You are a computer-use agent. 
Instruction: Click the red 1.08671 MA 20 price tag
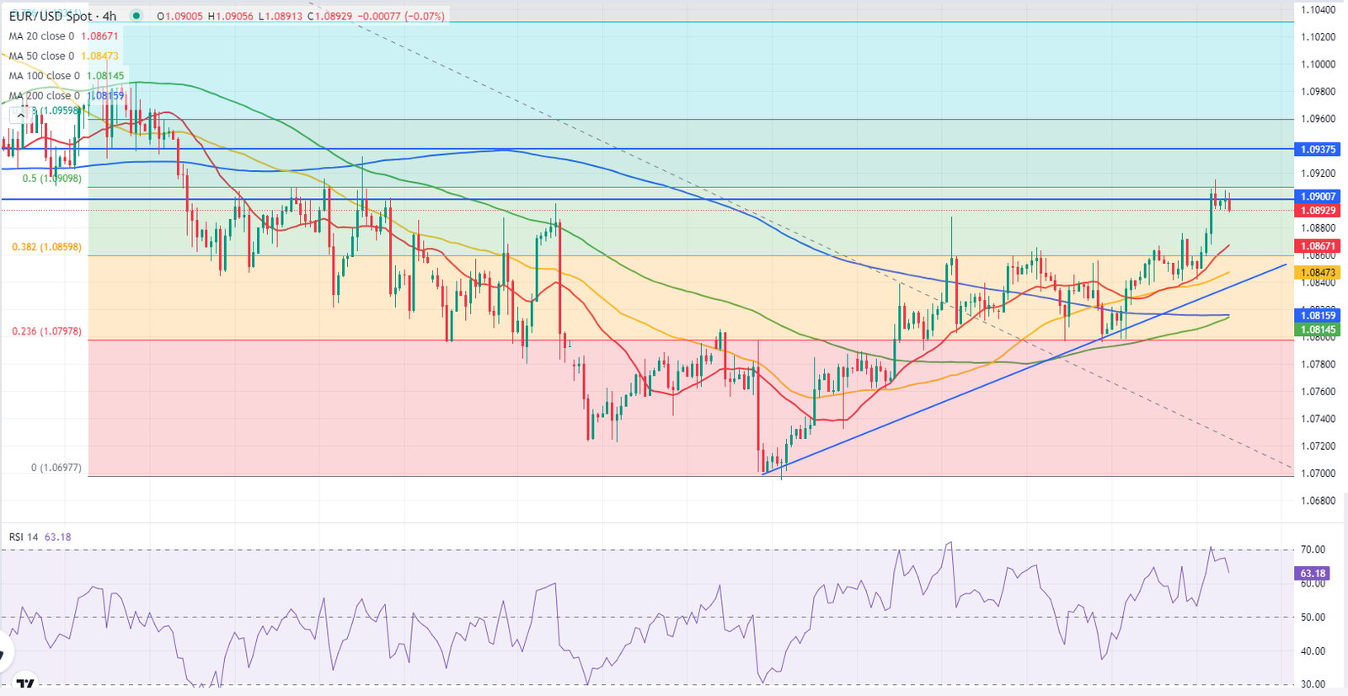point(1318,247)
